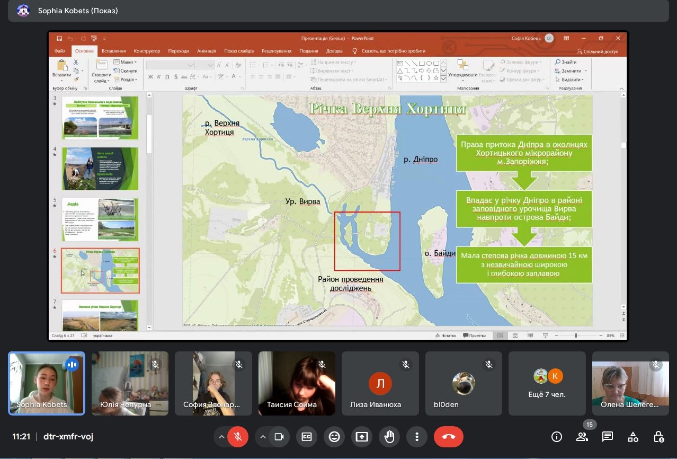The image size is (677, 459).
Task: Expand video settings arrow beside camera
Action: (x=263, y=437)
